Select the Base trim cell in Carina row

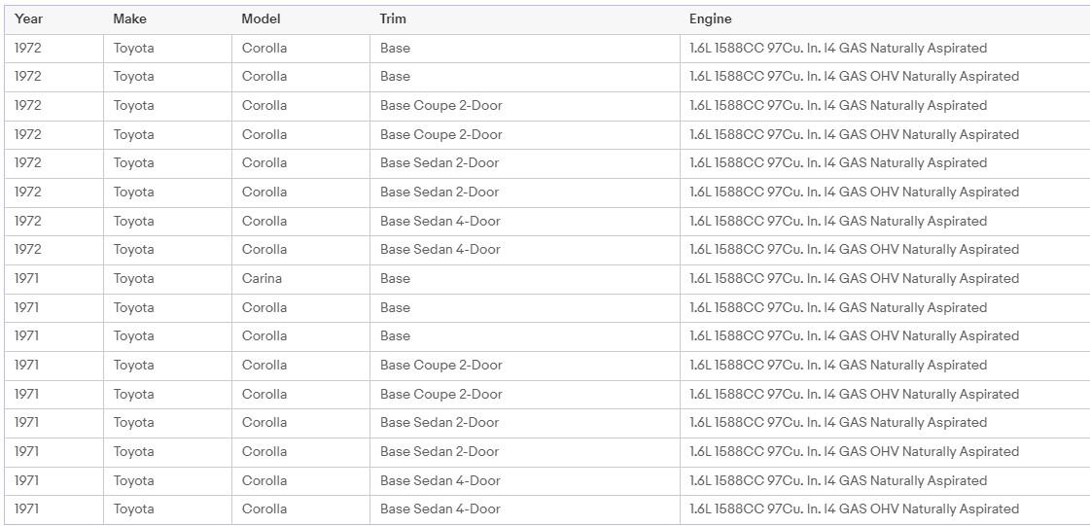pos(395,279)
